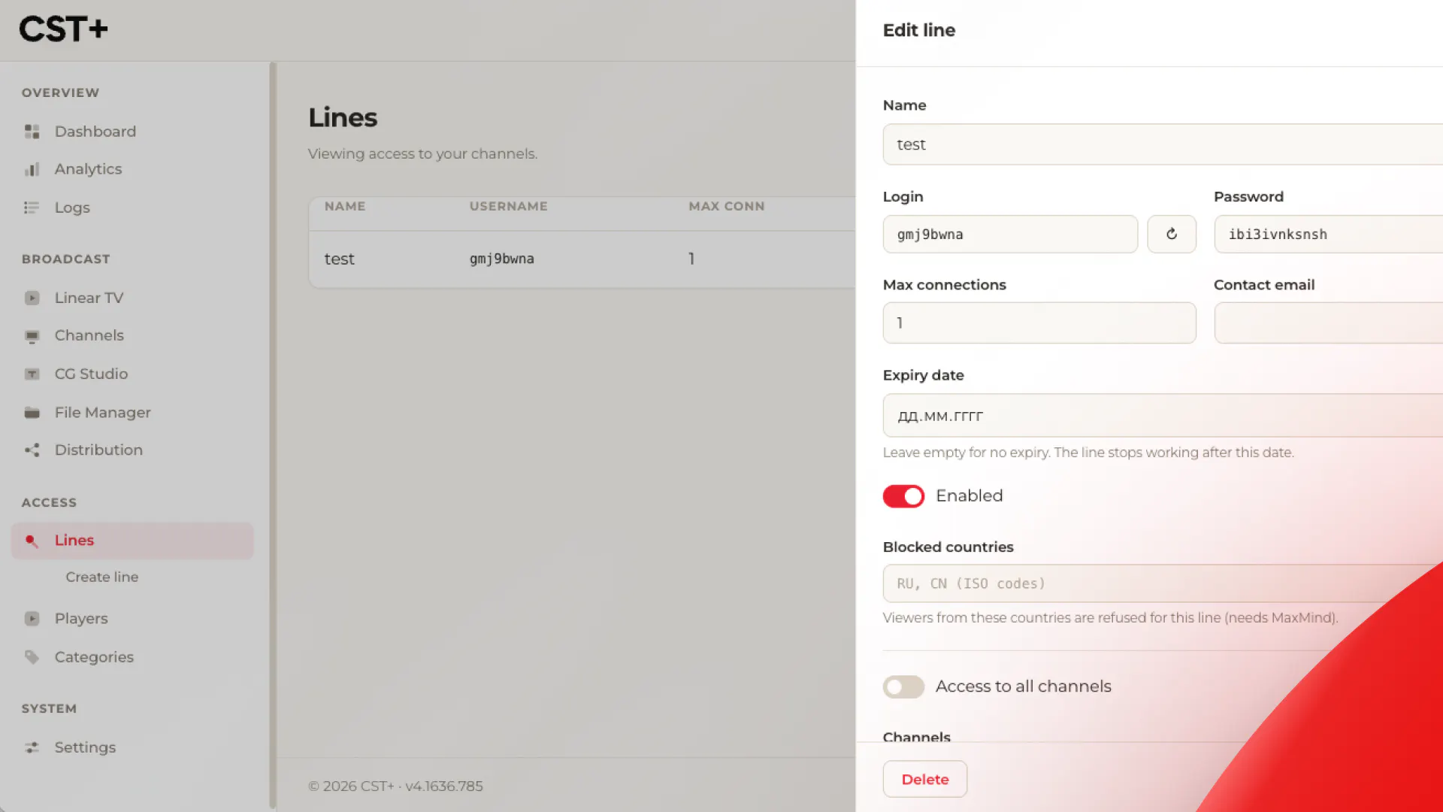The image size is (1443, 812).
Task: Click the Logs list icon
Action: [32, 208]
